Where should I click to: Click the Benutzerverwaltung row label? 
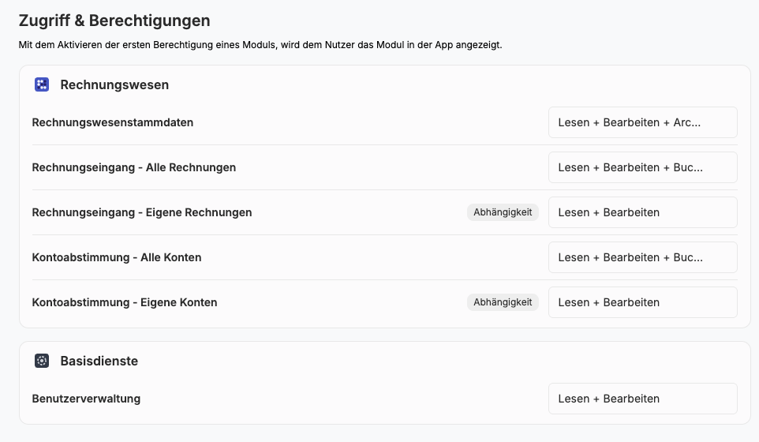(x=86, y=399)
